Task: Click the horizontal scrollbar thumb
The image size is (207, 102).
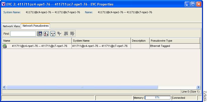Action: tap(82, 87)
